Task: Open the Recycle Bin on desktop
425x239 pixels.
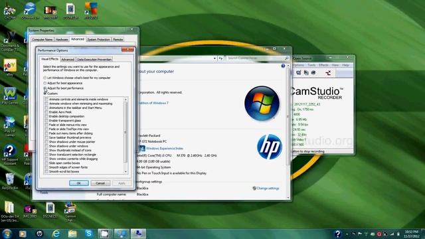Action: click(x=10, y=181)
